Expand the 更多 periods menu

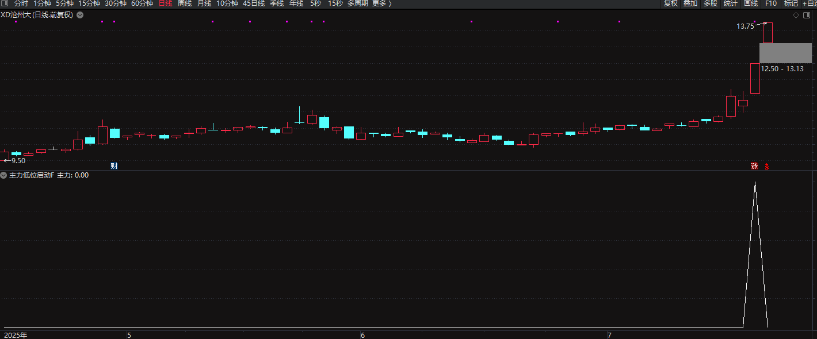point(381,3)
